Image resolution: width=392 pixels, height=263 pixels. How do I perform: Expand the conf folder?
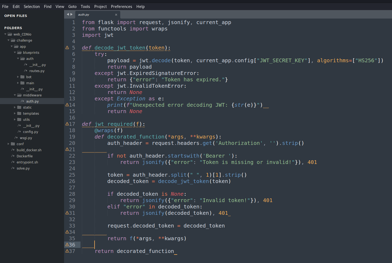(8, 144)
